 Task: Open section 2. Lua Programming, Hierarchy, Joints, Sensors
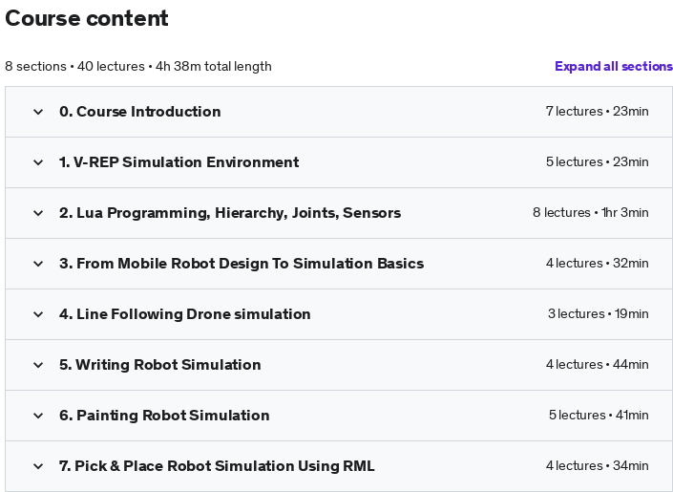click(230, 213)
